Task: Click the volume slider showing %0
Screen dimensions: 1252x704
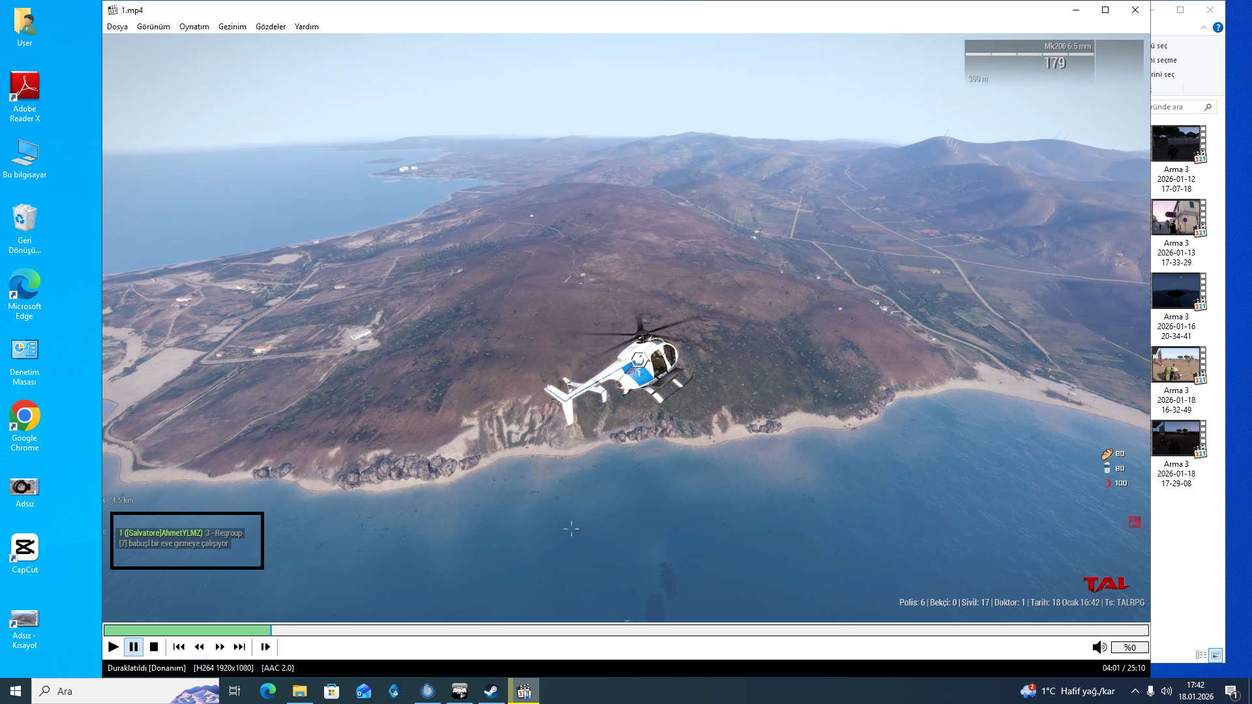Action: pyautogui.click(x=1130, y=647)
